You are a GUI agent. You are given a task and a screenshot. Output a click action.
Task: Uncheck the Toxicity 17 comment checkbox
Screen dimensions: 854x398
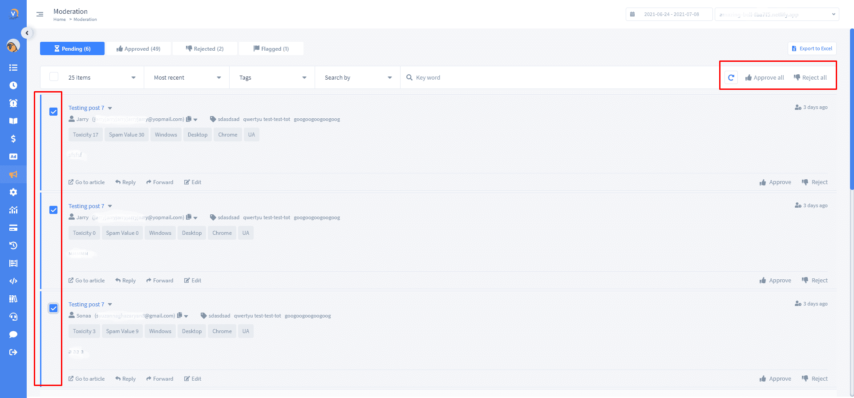[53, 112]
